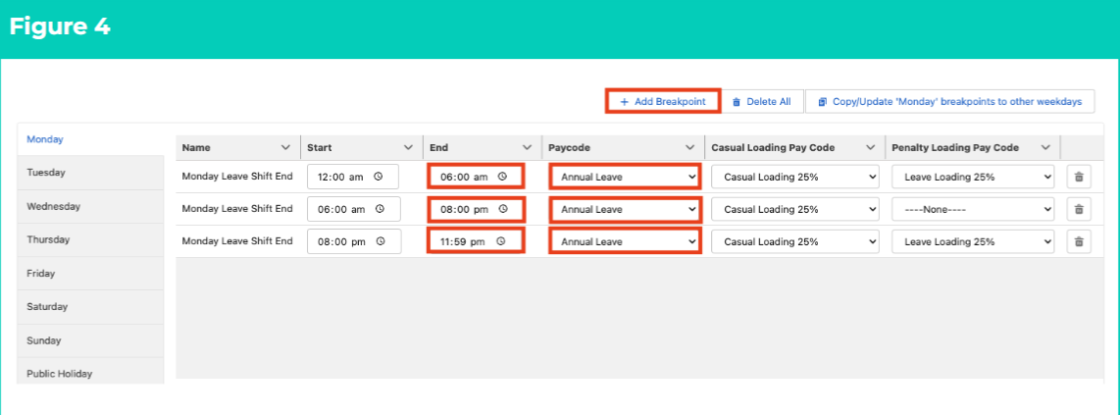The image size is (1120, 415).
Task: Click the Delete All button
Action: point(761,101)
